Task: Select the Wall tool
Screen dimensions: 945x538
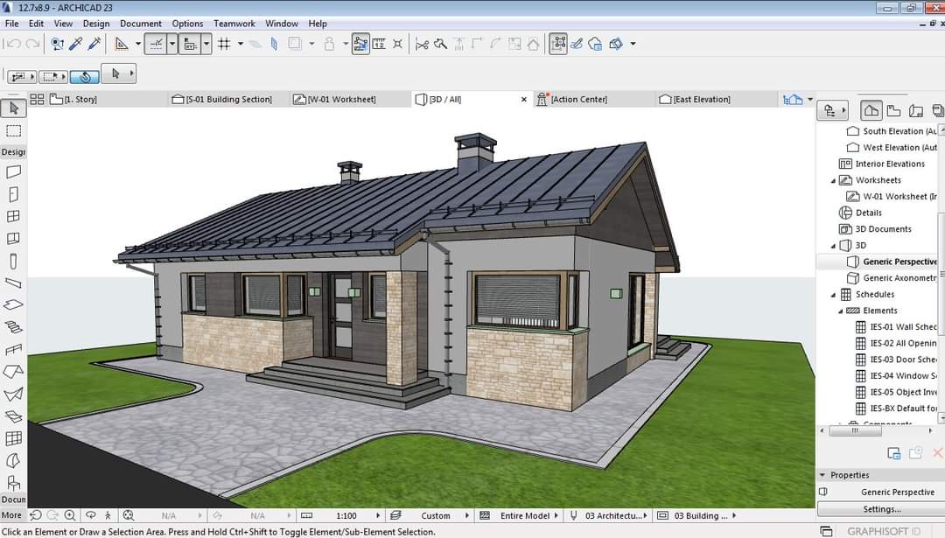Action: (13, 171)
